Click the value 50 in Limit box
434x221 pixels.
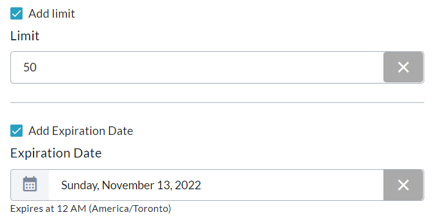[x=30, y=67]
